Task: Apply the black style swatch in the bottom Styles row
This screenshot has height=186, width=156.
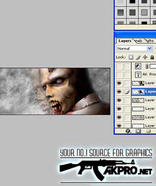Action: 144,23
